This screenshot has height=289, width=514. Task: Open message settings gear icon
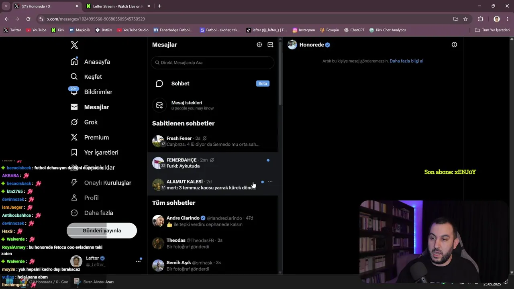[x=259, y=45]
